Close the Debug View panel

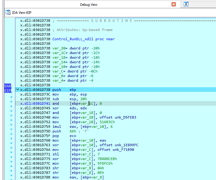pyautogui.click(x=174, y=4)
